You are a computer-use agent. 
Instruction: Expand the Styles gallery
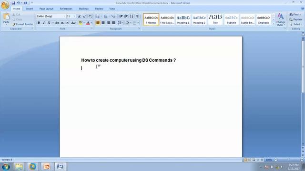pos(274,24)
